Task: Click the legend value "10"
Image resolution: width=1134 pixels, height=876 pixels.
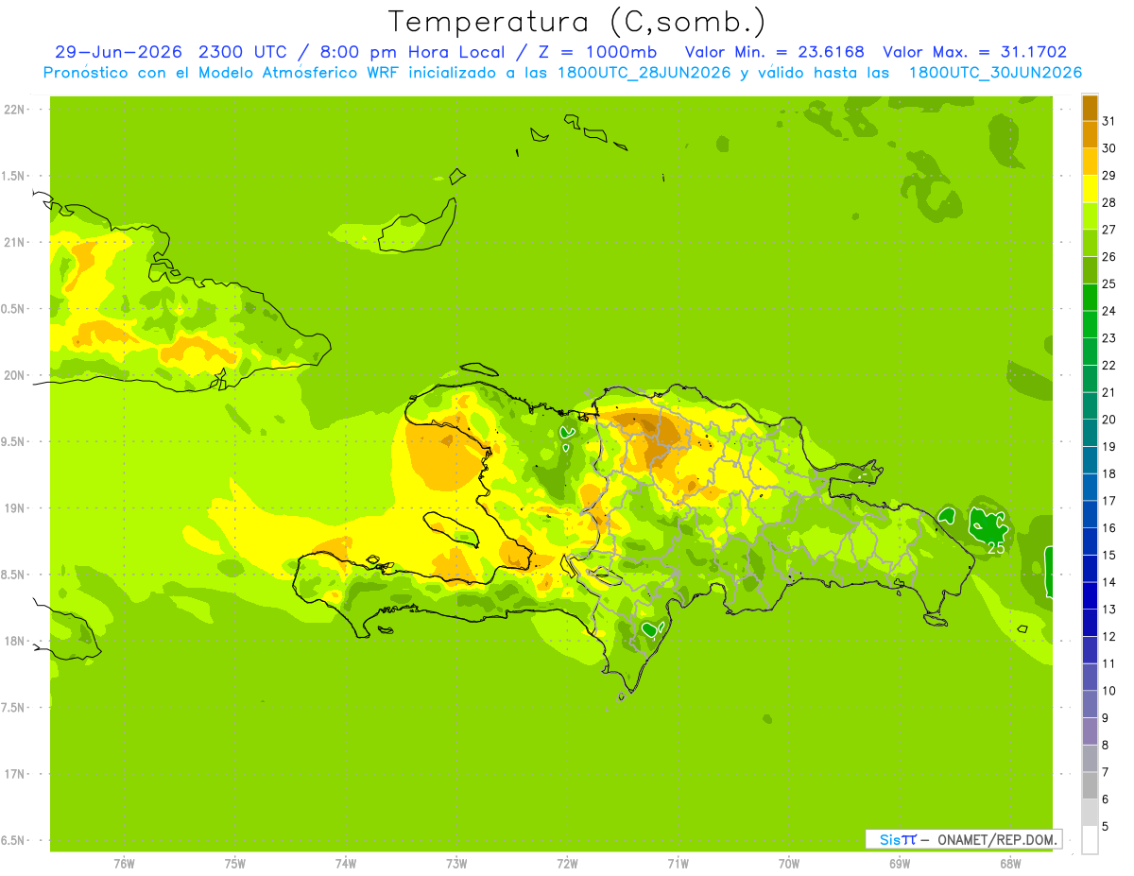Action: tap(1108, 691)
